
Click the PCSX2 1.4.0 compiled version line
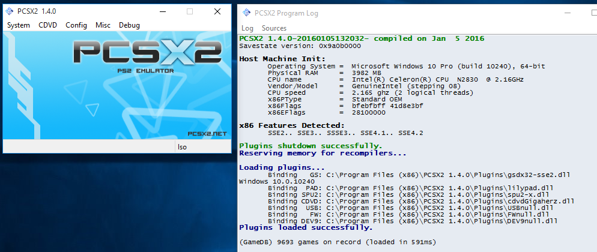click(x=362, y=38)
